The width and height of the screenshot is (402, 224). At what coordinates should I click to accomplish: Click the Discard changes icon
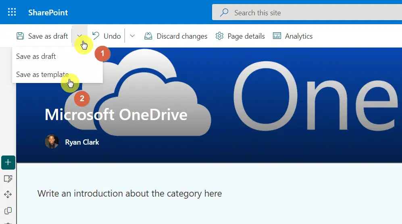pos(148,36)
